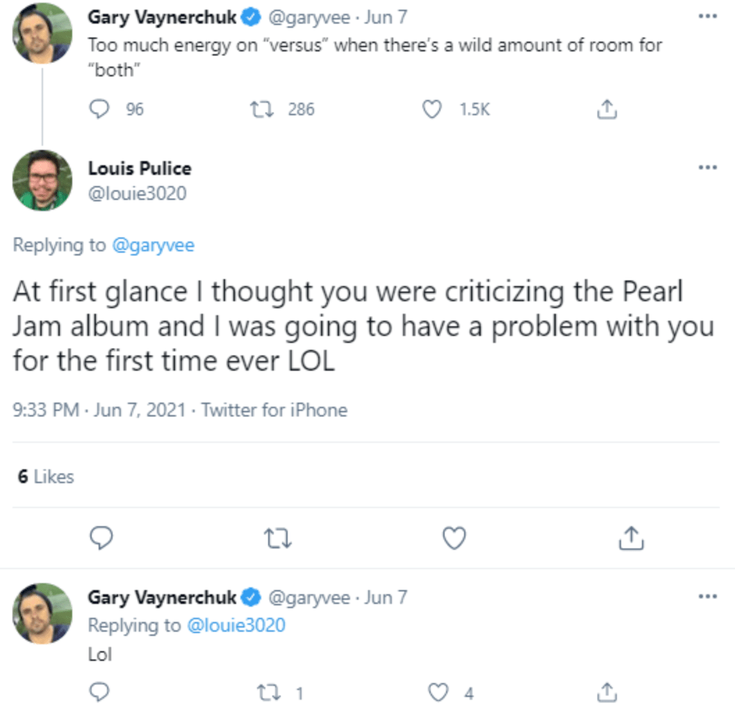
Task: Share Louis Pulice's main tweet
Action: [629, 537]
